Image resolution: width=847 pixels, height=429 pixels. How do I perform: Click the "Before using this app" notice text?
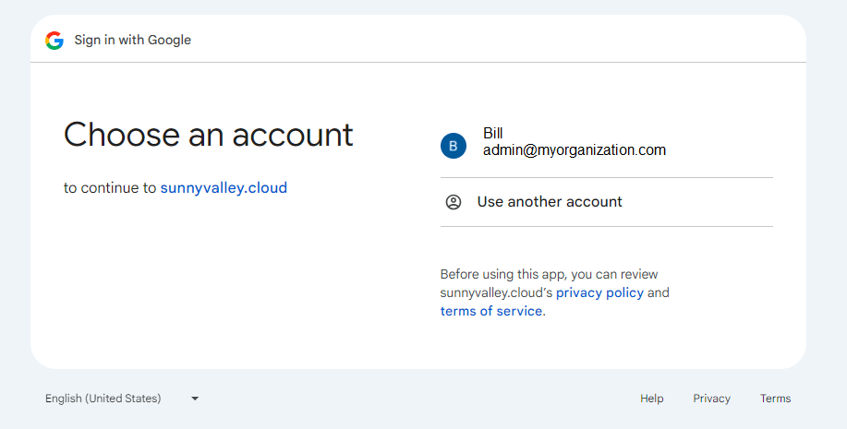pos(549,274)
